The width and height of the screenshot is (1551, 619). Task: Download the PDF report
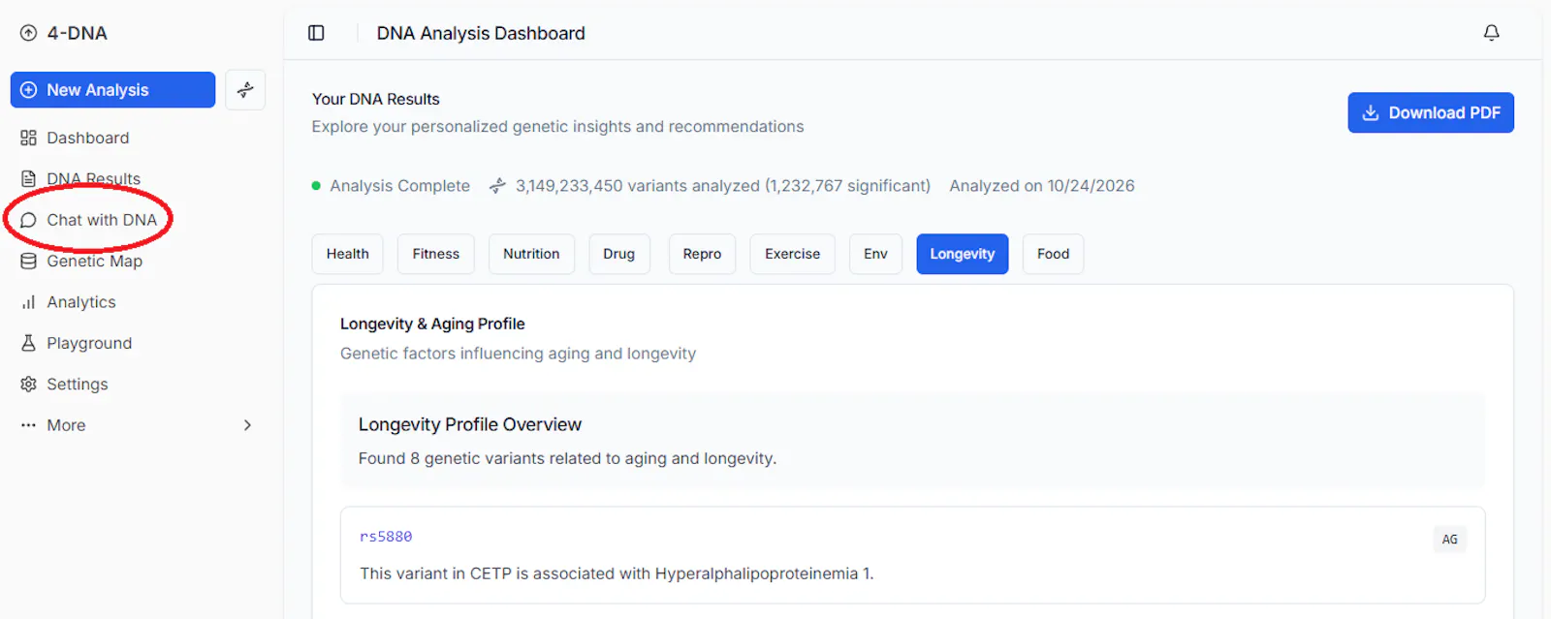[1431, 112]
